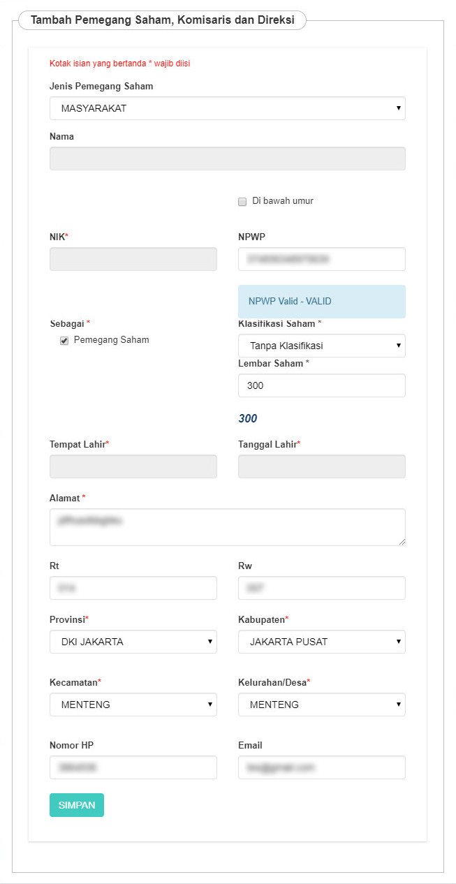Click the NPWP input field
Screen dimensions: 456x884
(x=321, y=259)
